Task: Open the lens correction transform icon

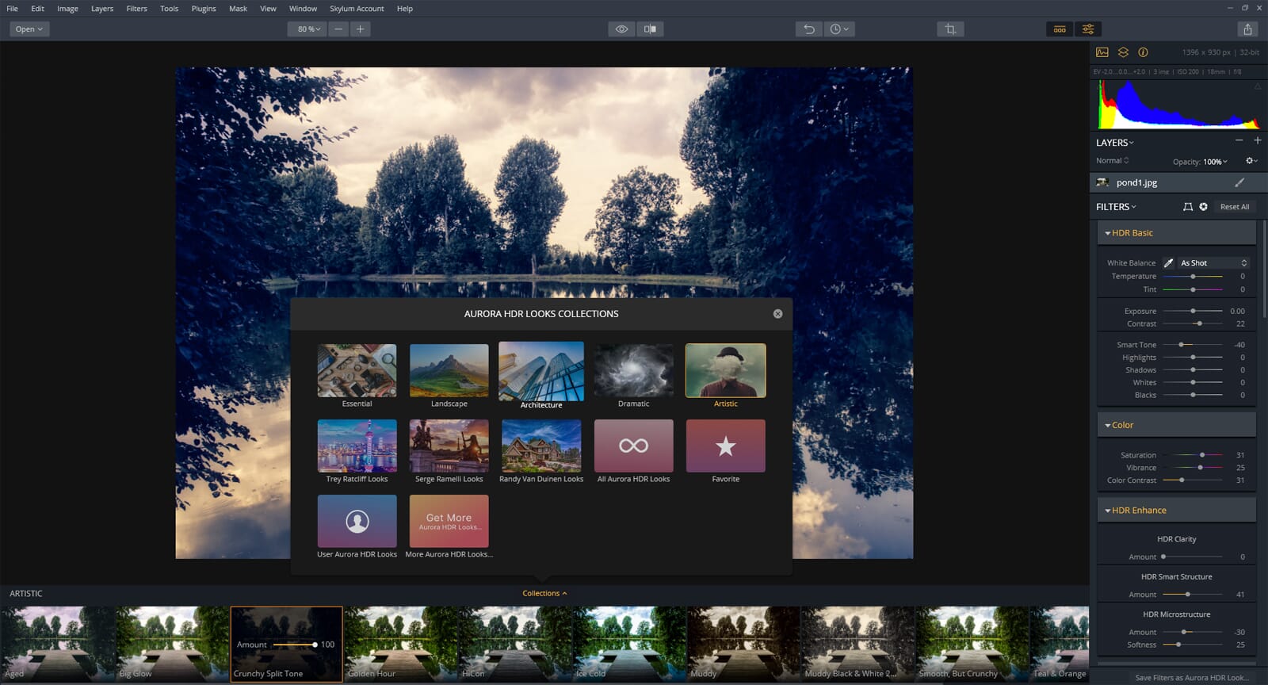Action: tap(1187, 207)
